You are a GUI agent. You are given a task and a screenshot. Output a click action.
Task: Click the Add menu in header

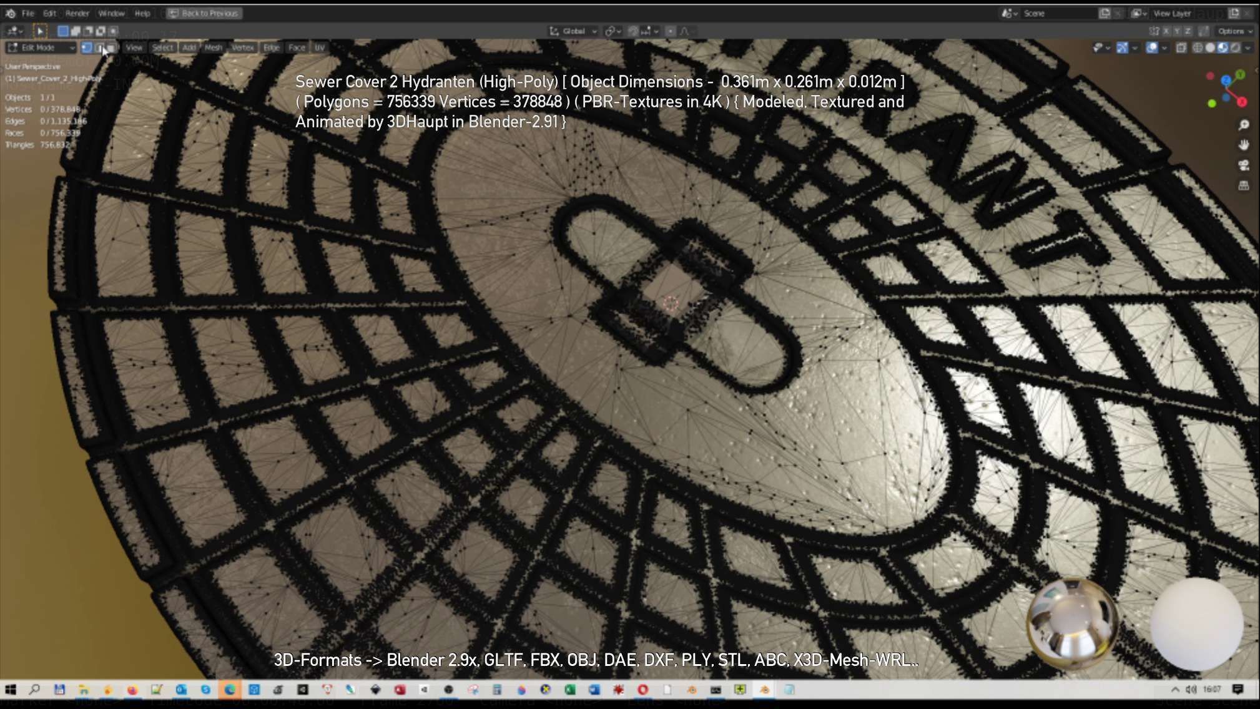pyautogui.click(x=189, y=47)
